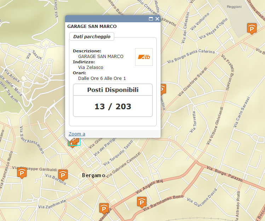The width and height of the screenshot is (265, 221).
Task: Click the parking marker south of Bergamo label
Action: coord(104,208)
